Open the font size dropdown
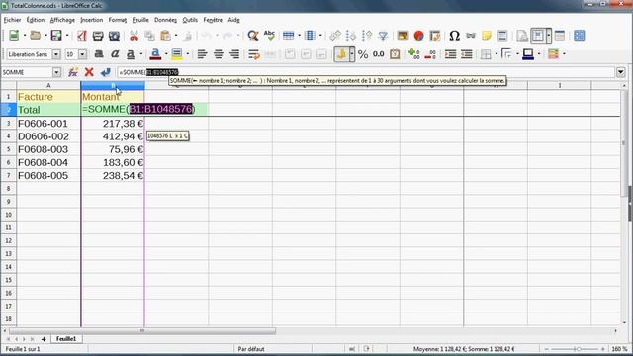 pyautogui.click(x=82, y=54)
